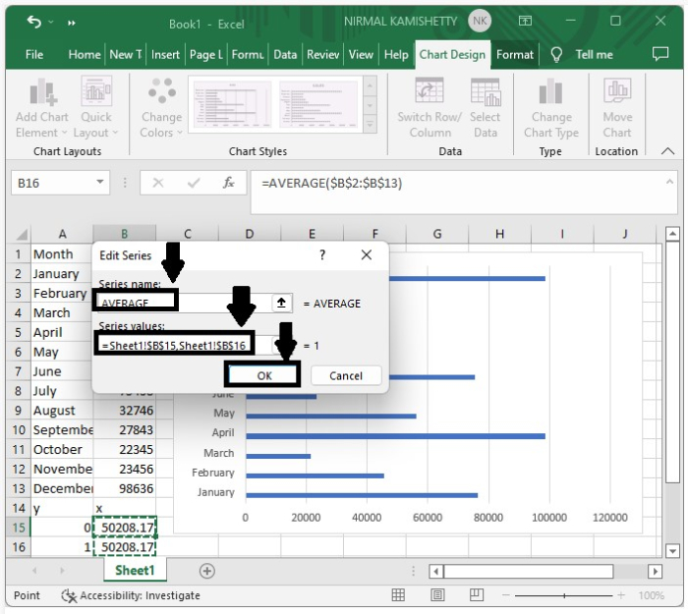Open Change Colors palette dropdown

click(161, 108)
